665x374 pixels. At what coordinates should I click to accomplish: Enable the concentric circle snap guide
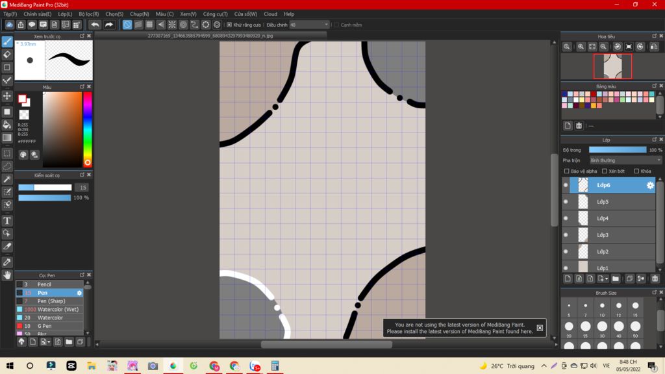click(x=183, y=25)
